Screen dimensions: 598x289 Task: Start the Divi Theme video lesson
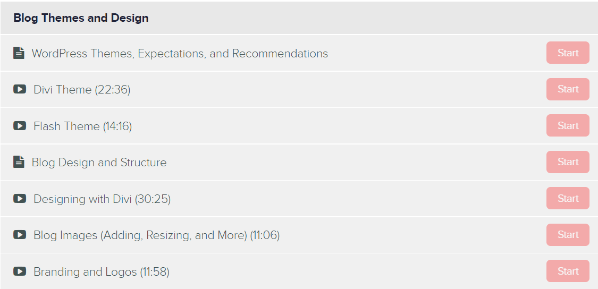point(568,89)
